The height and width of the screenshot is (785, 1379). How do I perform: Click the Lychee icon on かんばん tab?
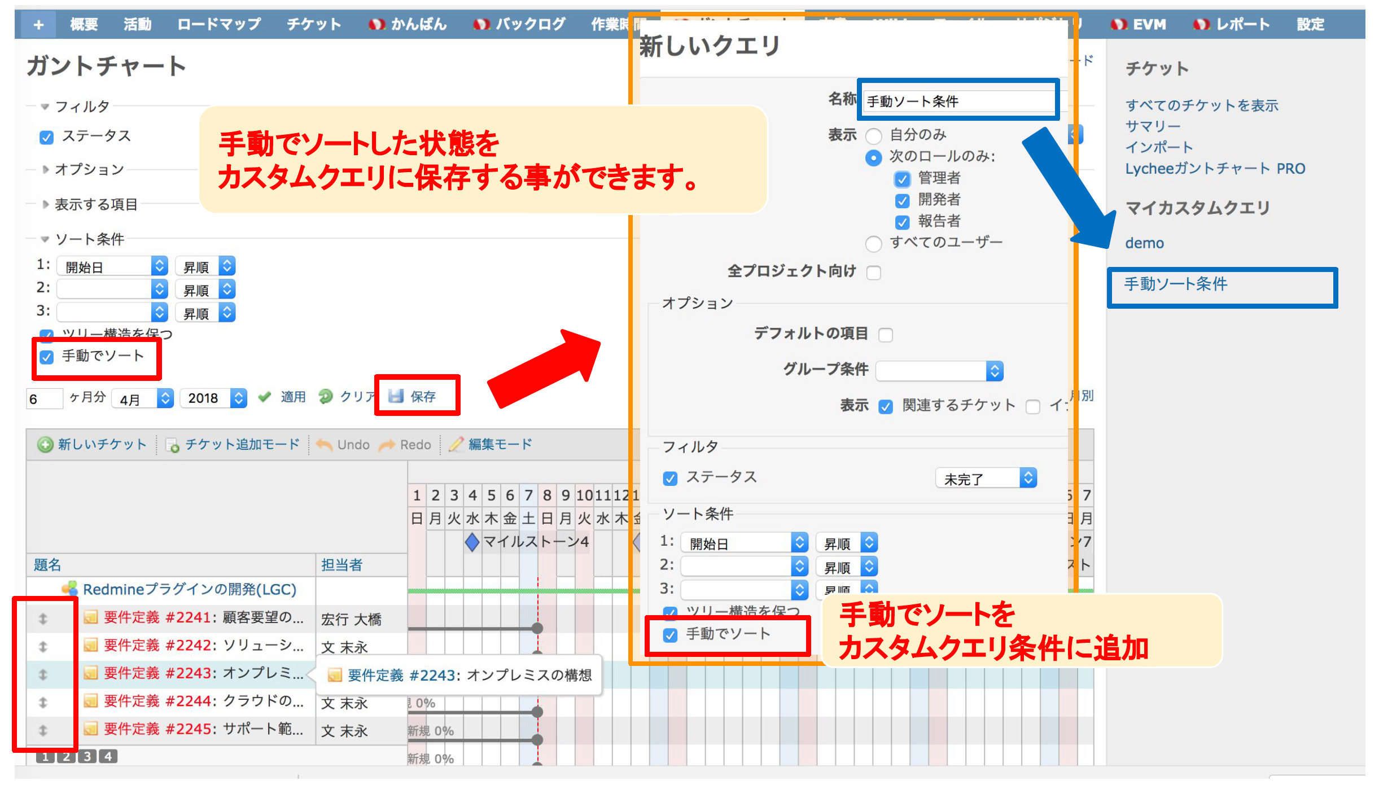point(377,24)
